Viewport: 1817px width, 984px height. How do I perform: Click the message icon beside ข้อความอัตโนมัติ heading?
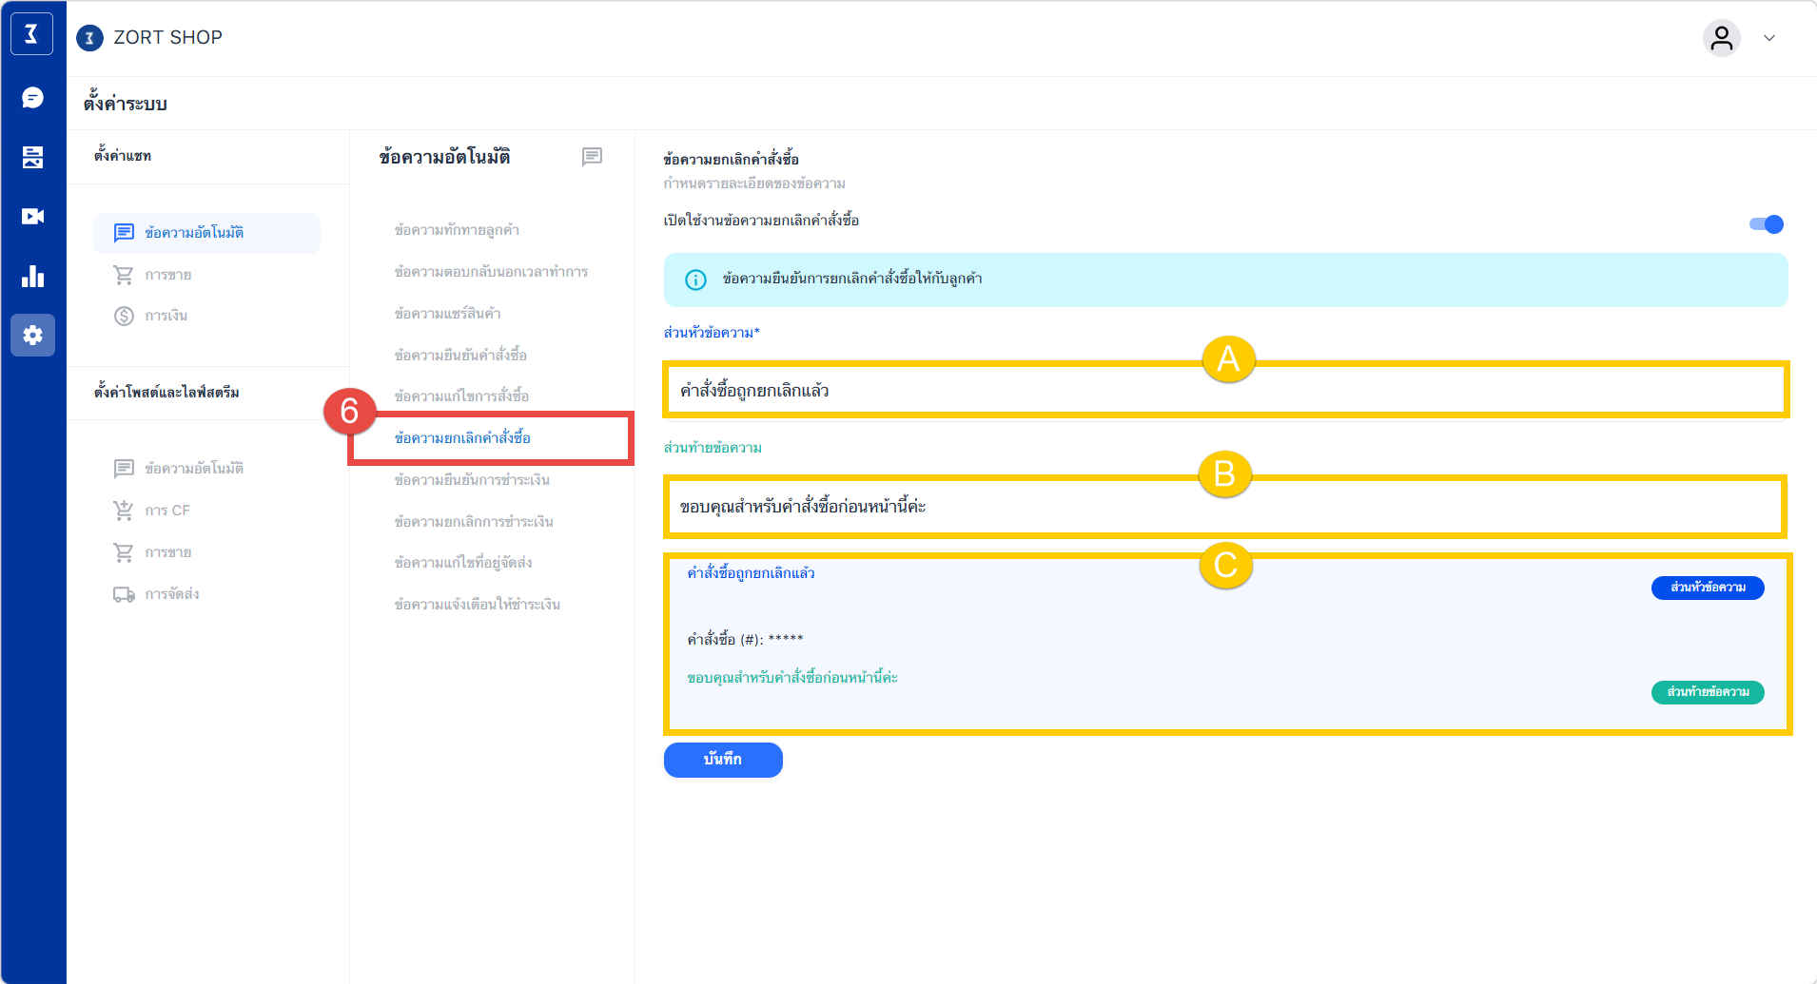(592, 157)
